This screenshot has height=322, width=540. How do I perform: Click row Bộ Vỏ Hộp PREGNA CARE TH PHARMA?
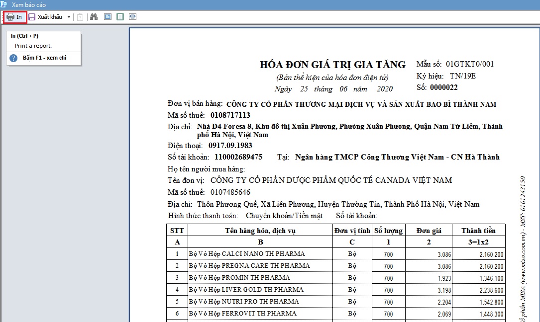[336, 266]
